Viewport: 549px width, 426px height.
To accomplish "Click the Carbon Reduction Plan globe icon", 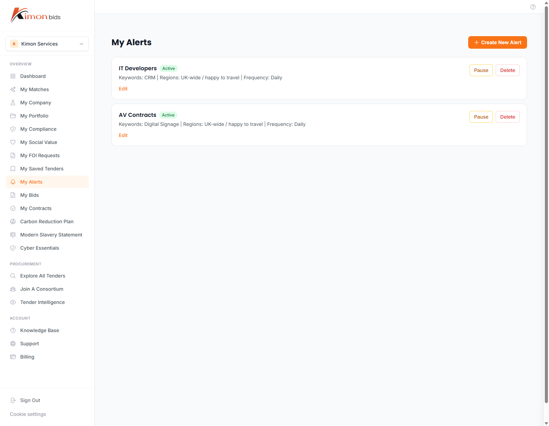I will (13, 222).
